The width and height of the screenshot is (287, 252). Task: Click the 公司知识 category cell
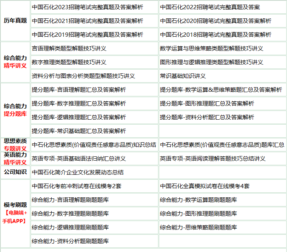point(15,172)
